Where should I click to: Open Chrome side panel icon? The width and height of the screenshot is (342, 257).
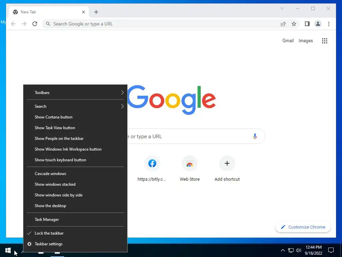(x=307, y=24)
